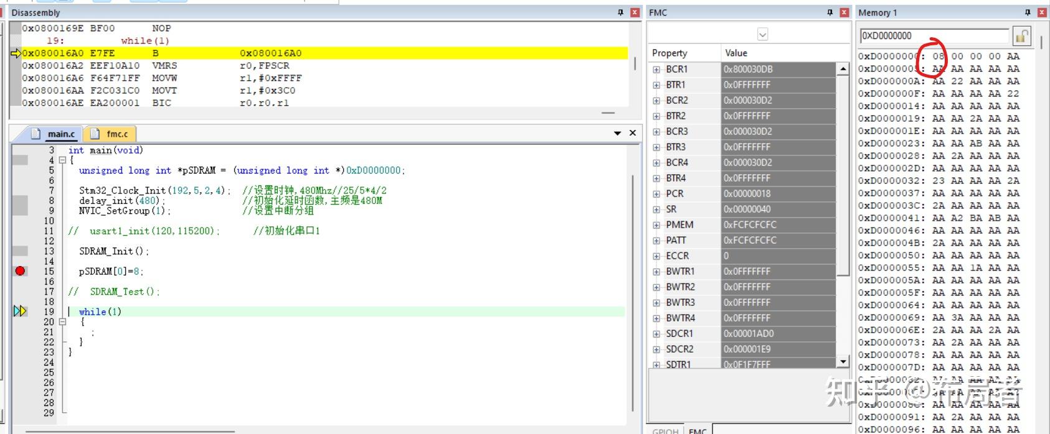Select memory row 0xD000000F
Image resolution: width=1050 pixels, height=434 pixels.
coord(939,93)
